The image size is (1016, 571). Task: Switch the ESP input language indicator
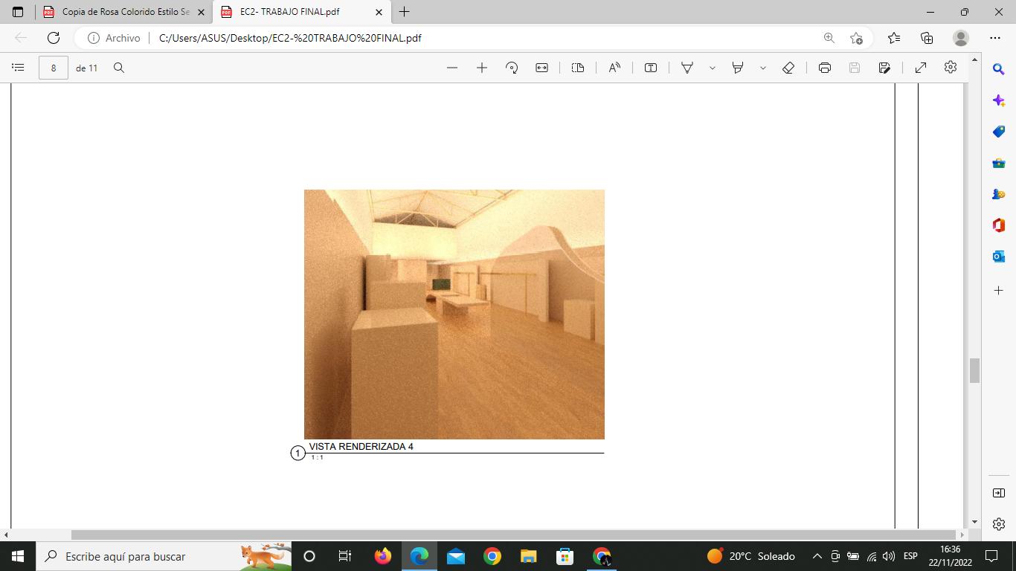[910, 556]
